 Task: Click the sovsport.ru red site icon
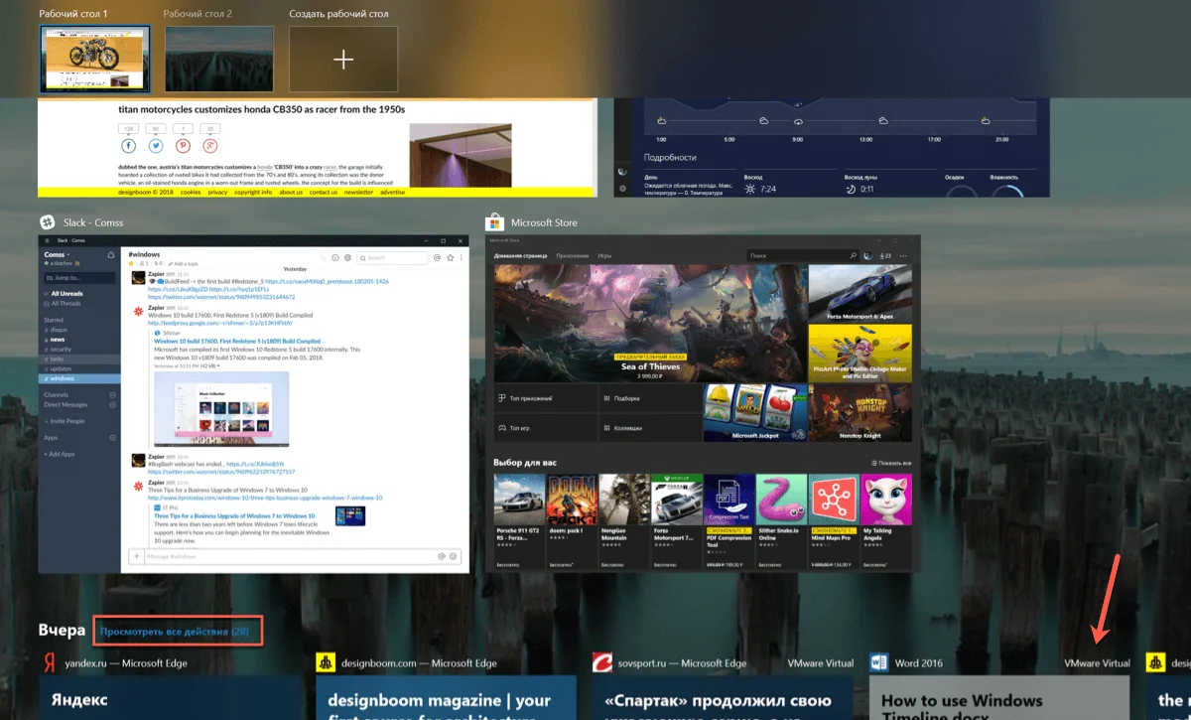(x=600, y=662)
